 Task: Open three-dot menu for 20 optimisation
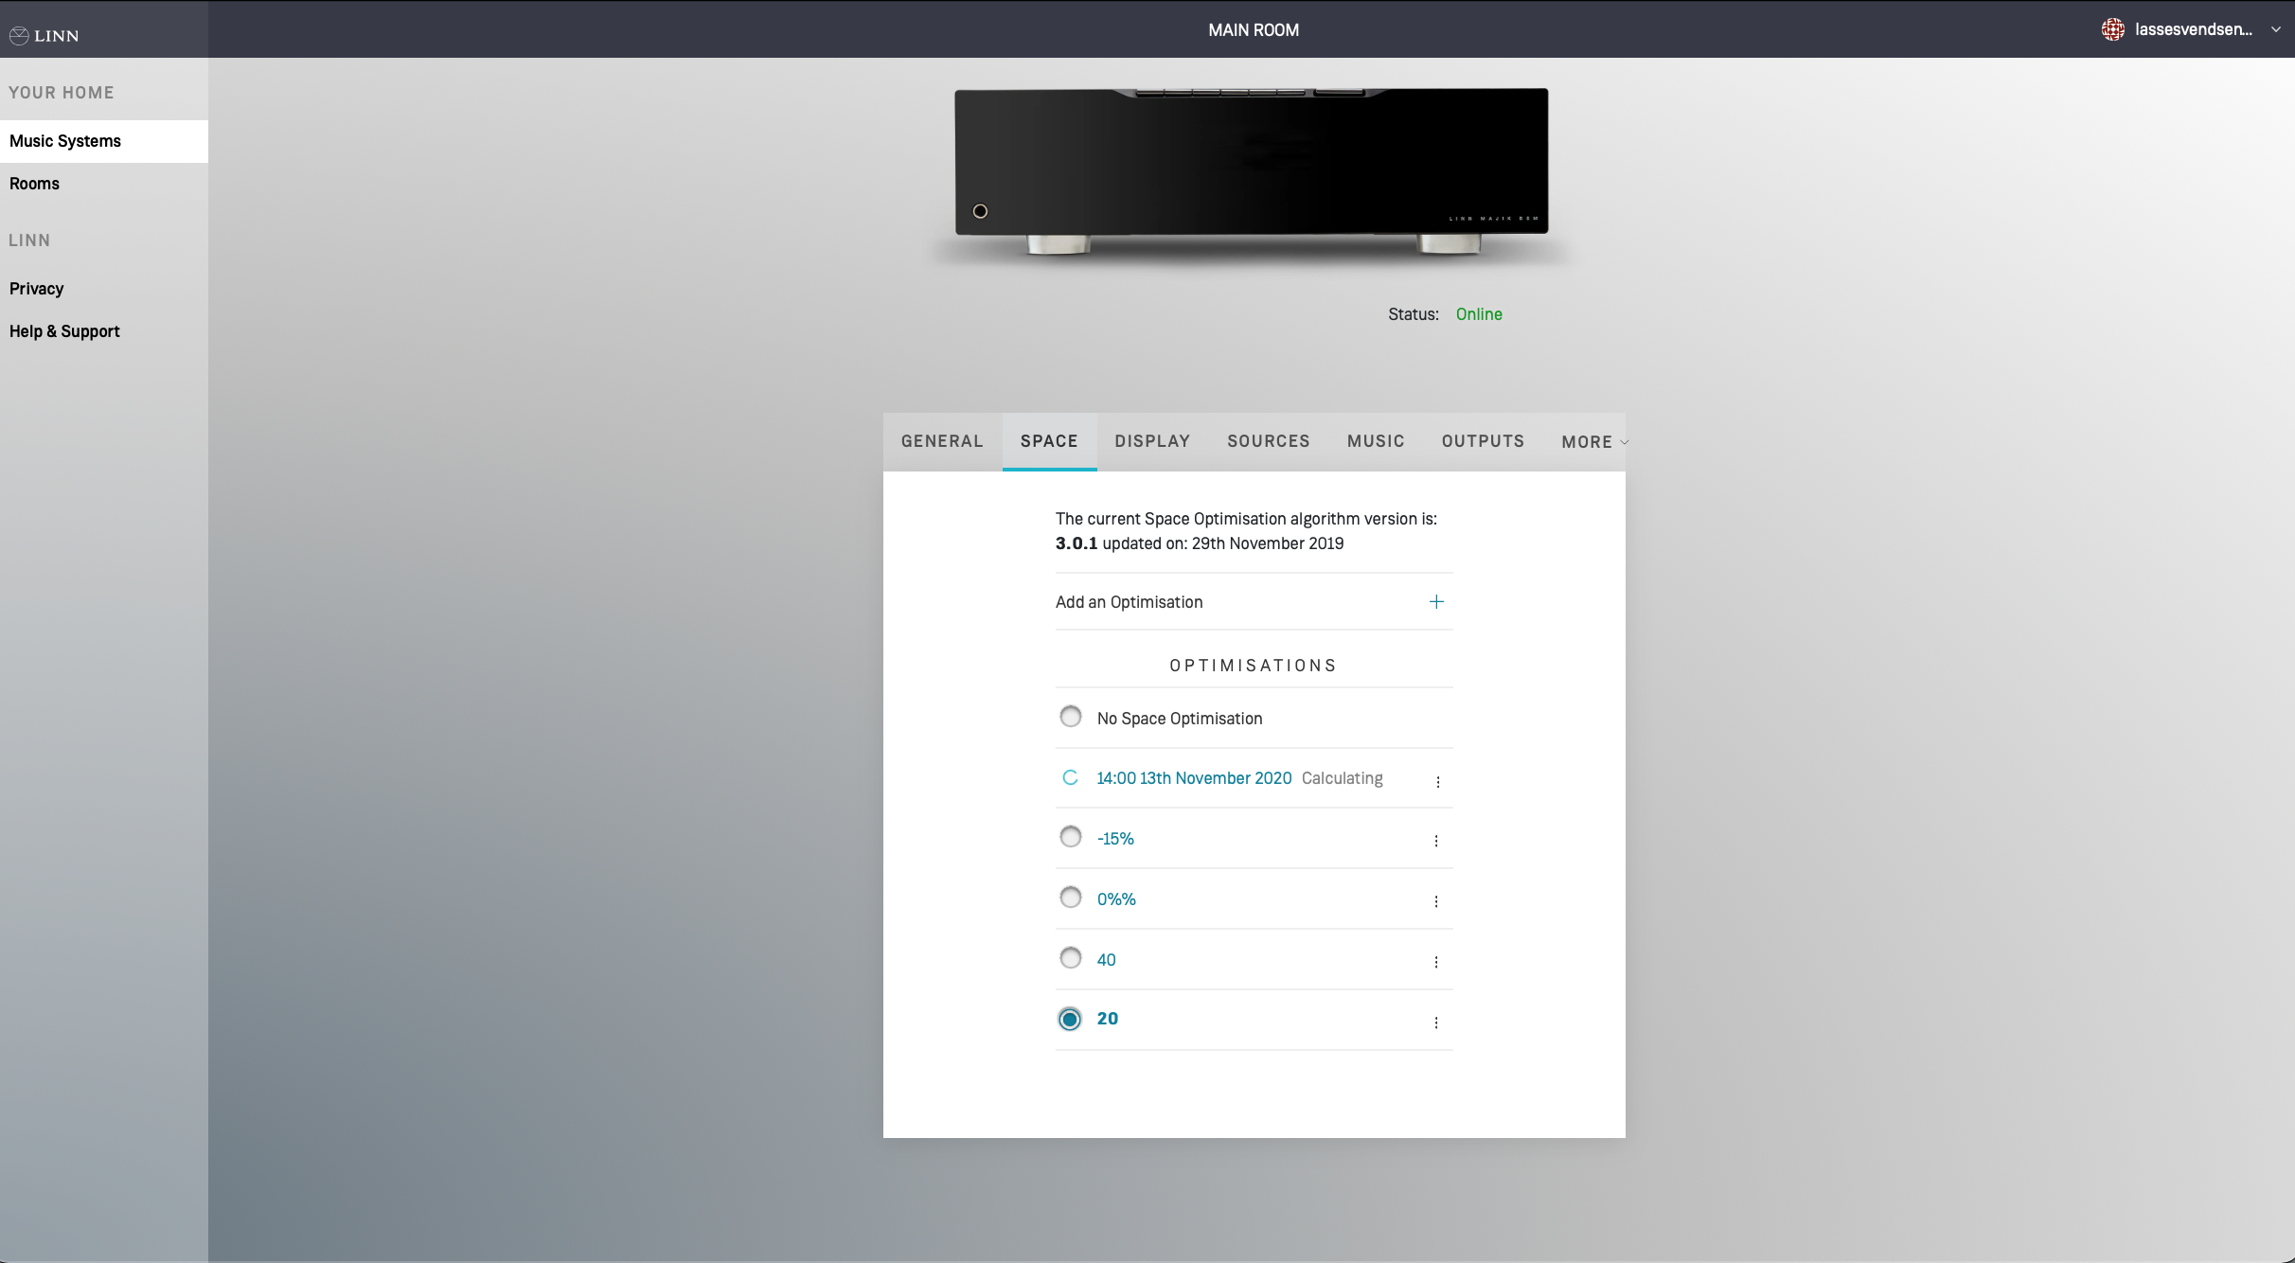click(x=1436, y=1023)
